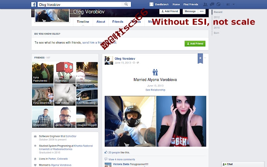Open messages icon in top bar

click(212, 5)
